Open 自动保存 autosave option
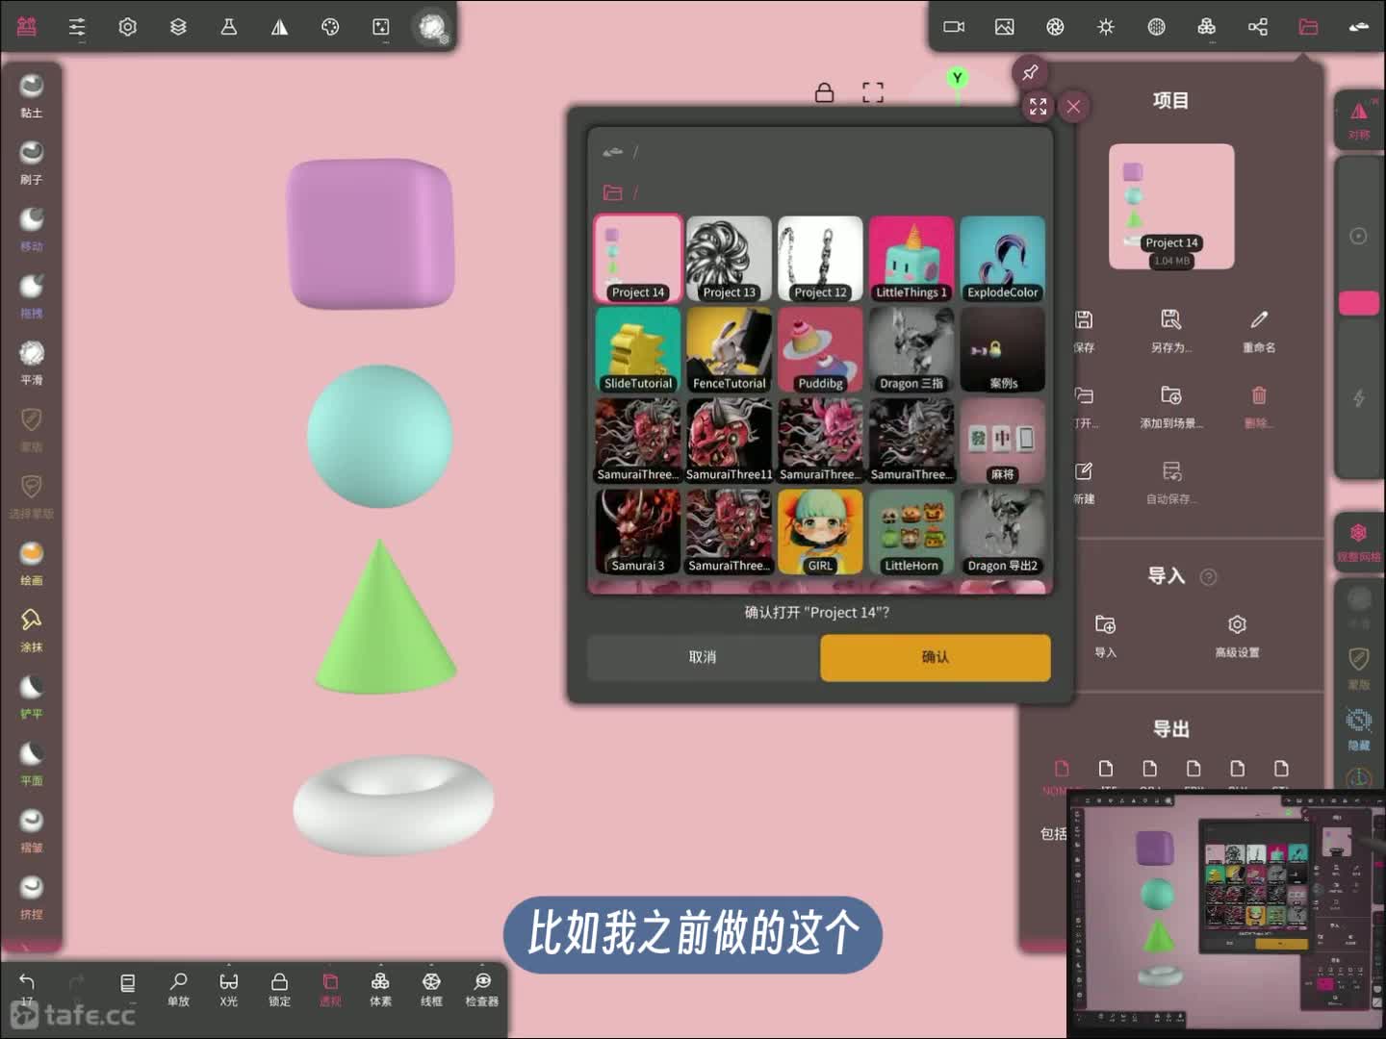The height and width of the screenshot is (1039, 1386). click(1170, 482)
